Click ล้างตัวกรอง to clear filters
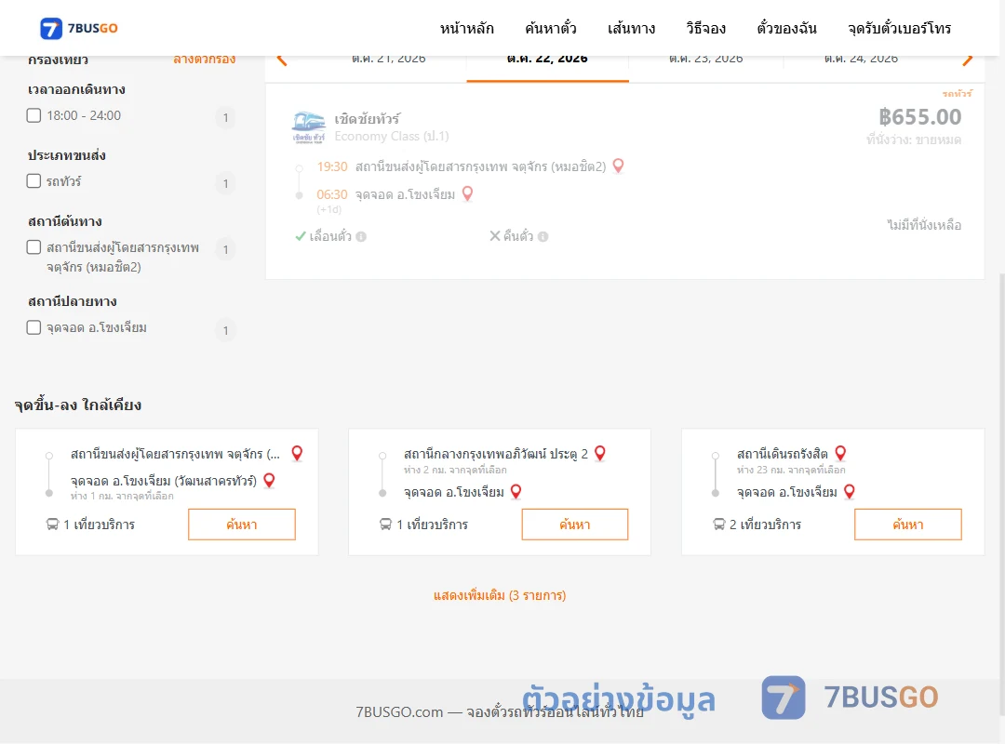The image size is (1005, 744). pos(205,60)
